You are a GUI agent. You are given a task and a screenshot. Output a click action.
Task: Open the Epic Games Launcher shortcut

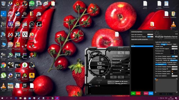click(25, 87)
